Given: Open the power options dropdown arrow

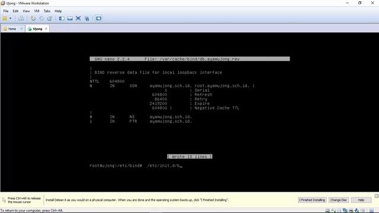Looking at the screenshot, I should coord(11,18).
